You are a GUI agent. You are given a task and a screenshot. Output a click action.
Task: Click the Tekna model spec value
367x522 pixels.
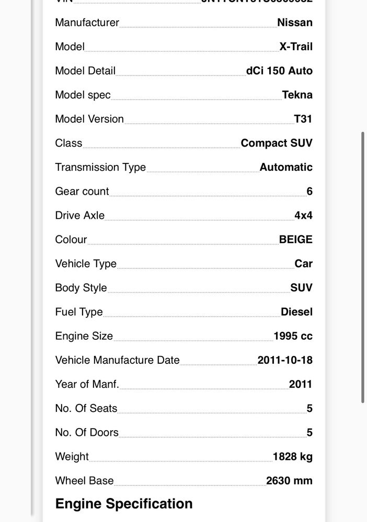pyautogui.click(x=297, y=94)
